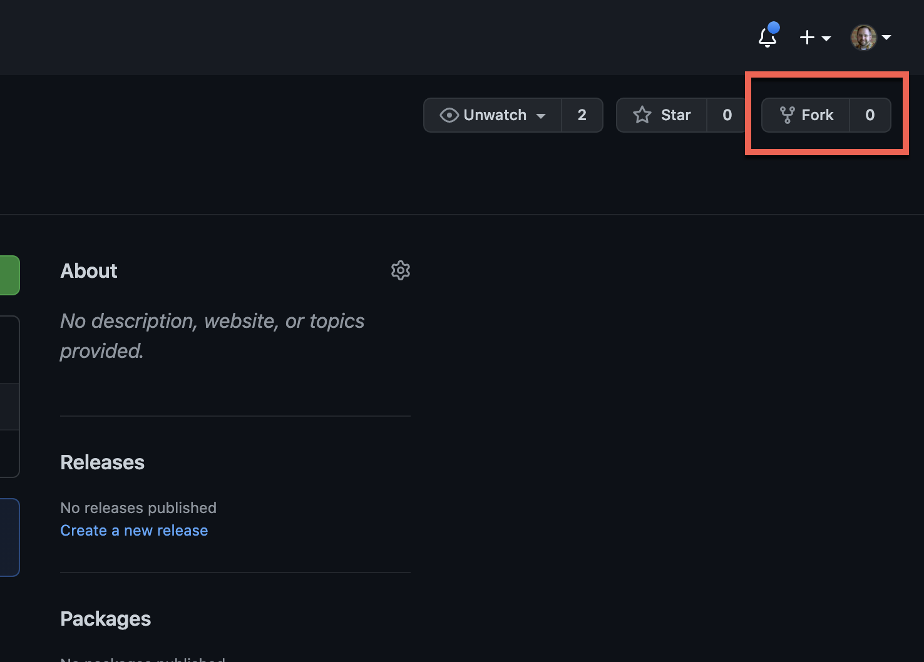
Task: Star this repository
Action: [x=662, y=115]
